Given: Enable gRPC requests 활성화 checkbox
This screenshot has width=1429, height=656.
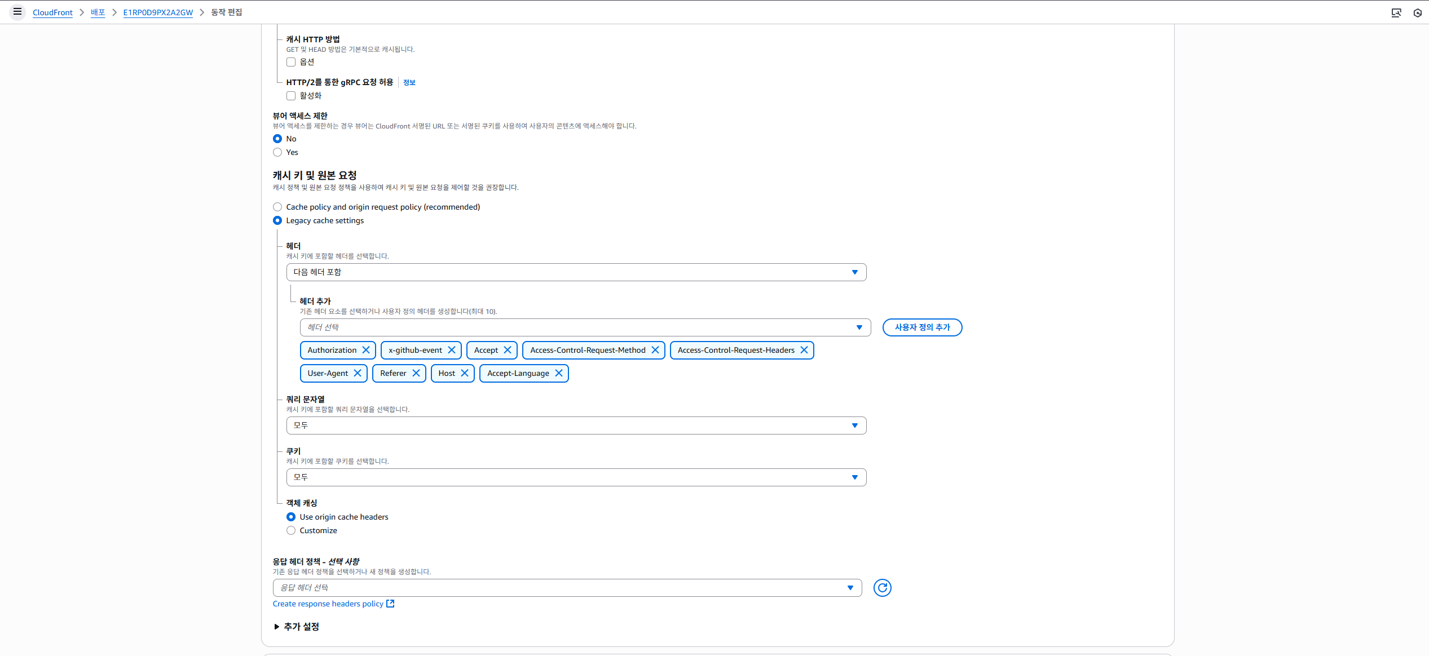Looking at the screenshot, I should [x=291, y=96].
